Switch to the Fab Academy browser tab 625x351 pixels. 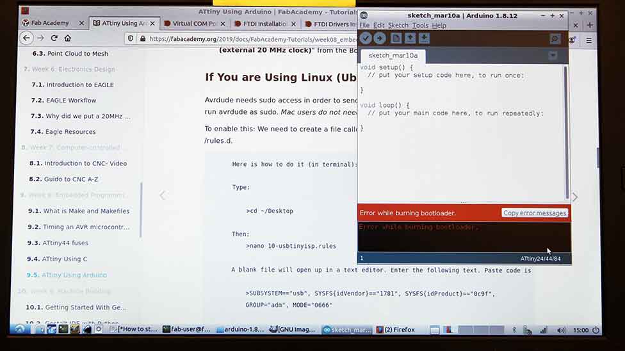[50, 23]
